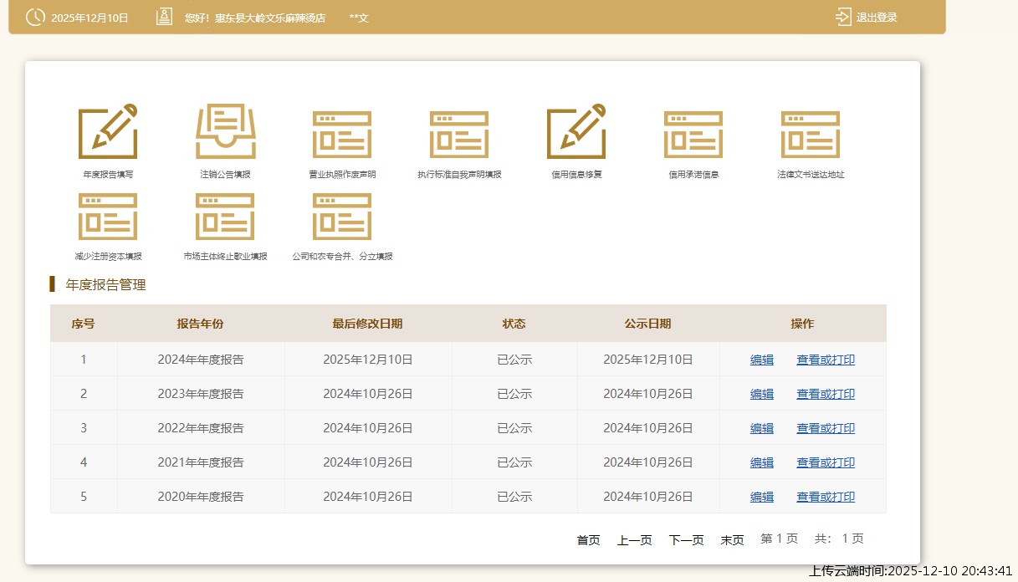This screenshot has width=1018, height=582.
Task: Open 营业执照作废声明 icon
Action: [342, 134]
